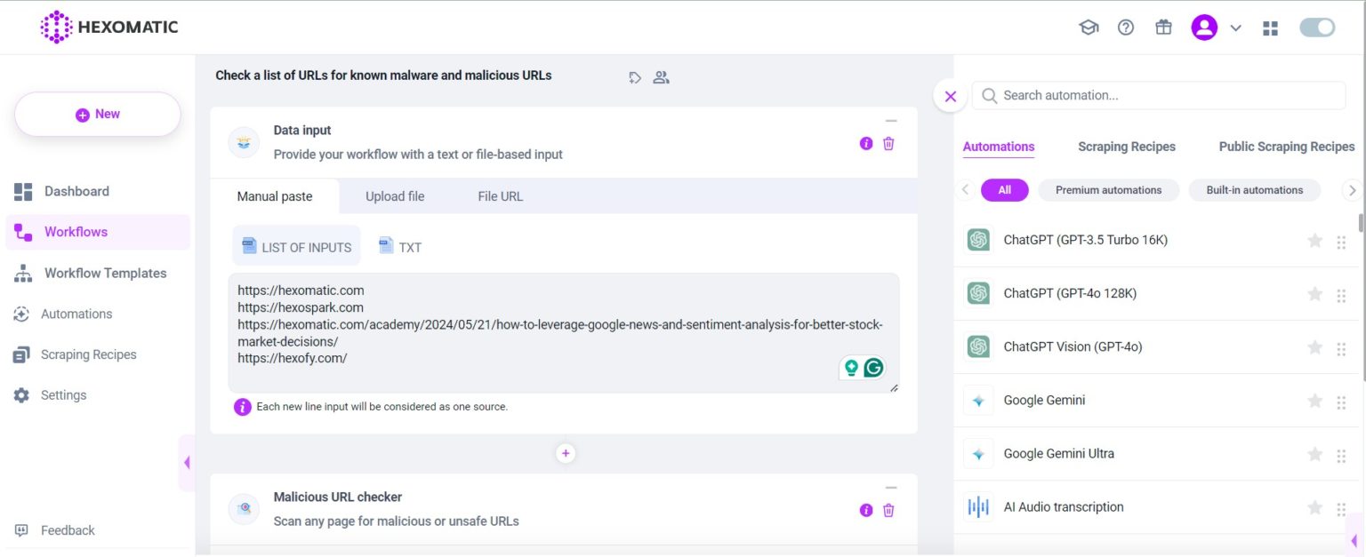Collapse the Data input card
Viewport: 1366px width, 557px height.
[891, 121]
